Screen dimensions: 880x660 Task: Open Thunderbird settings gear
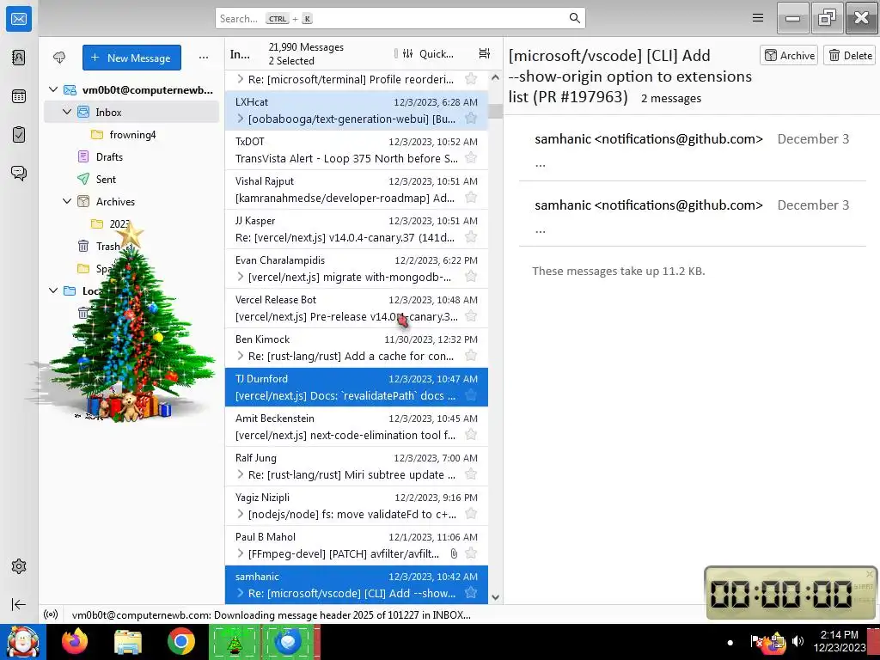pos(19,566)
